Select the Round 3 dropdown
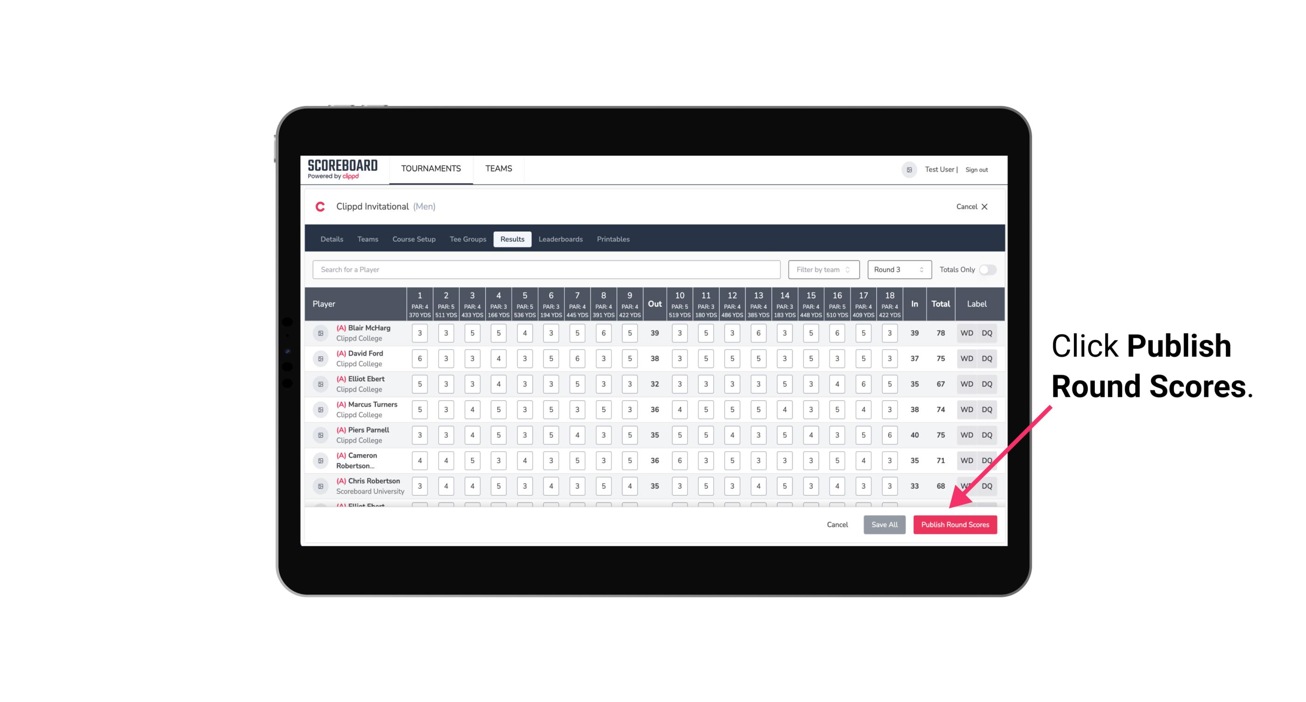Screen dimensions: 1306x702 898,270
